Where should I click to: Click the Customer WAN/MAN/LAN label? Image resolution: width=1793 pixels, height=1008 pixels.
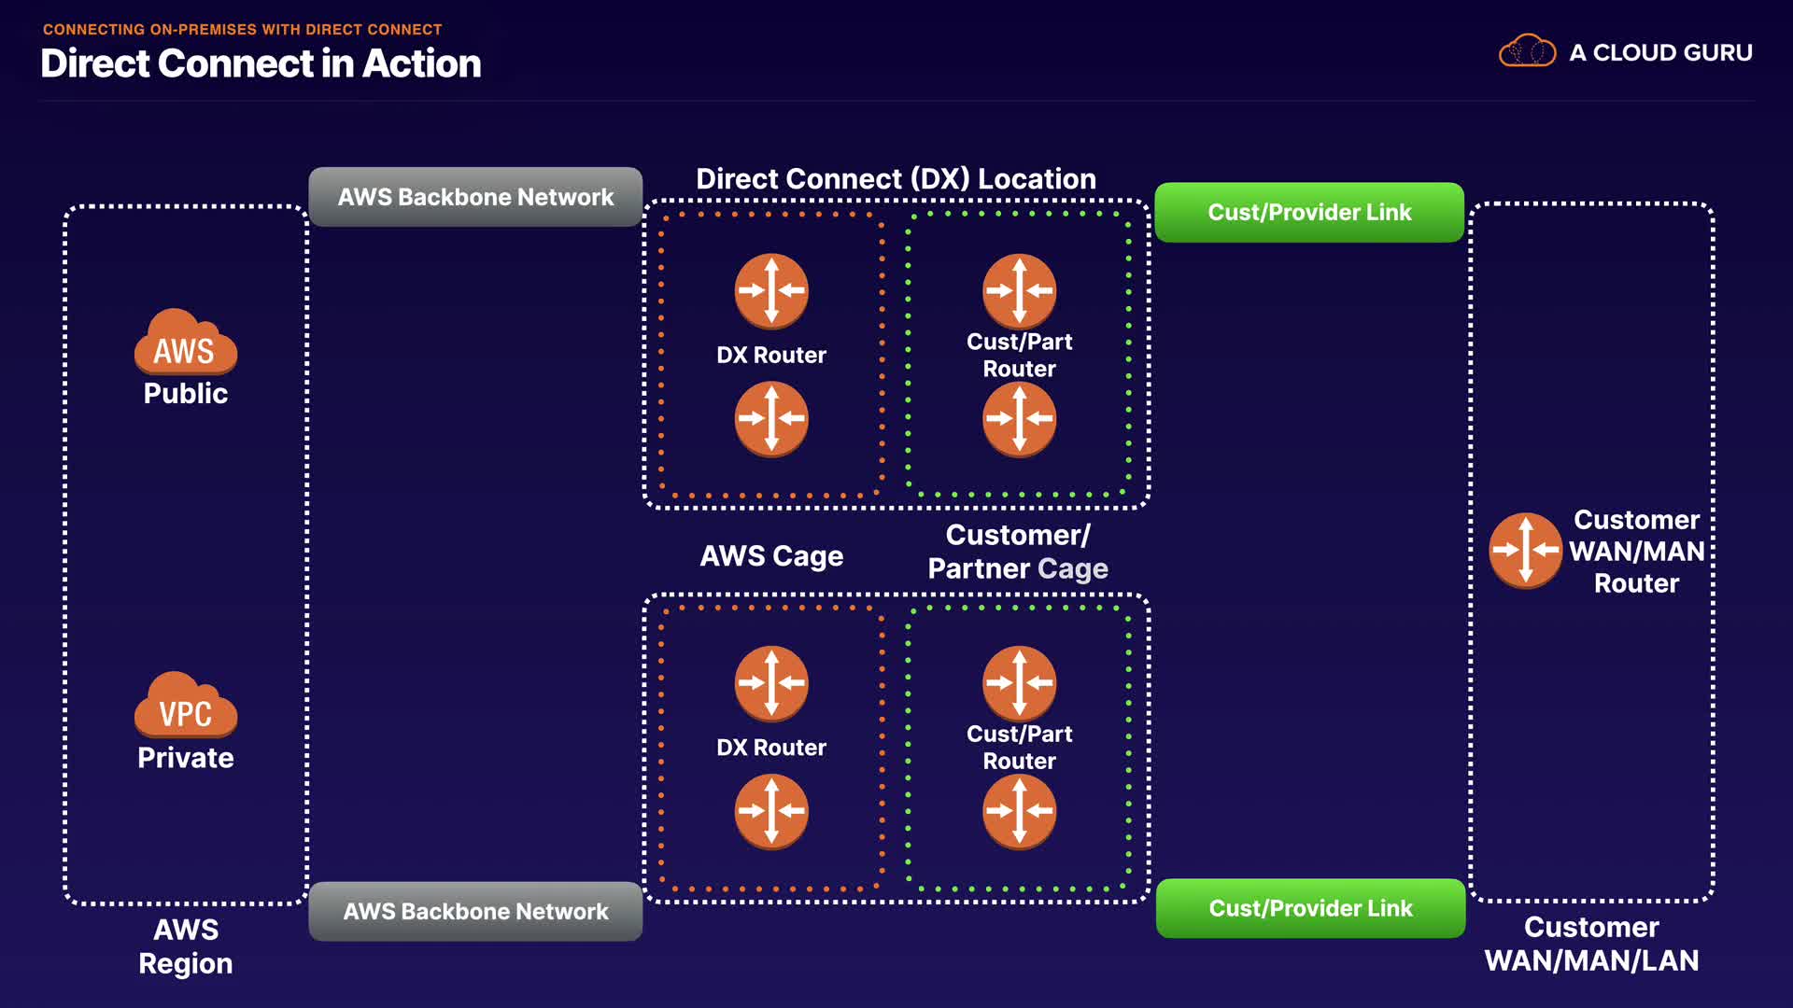tap(1591, 944)
